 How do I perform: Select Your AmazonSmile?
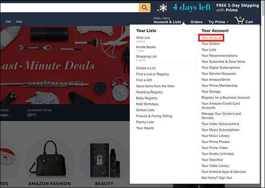click(216, 80)
